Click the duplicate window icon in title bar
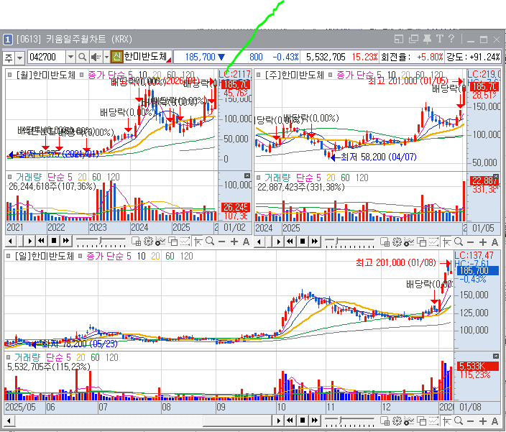 [413, 40]
